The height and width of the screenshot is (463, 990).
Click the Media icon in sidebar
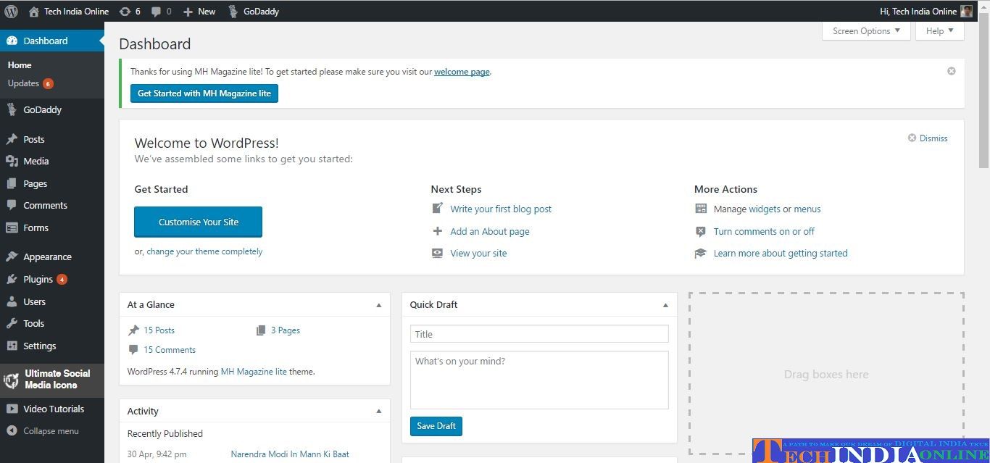(x=12, y=161)
